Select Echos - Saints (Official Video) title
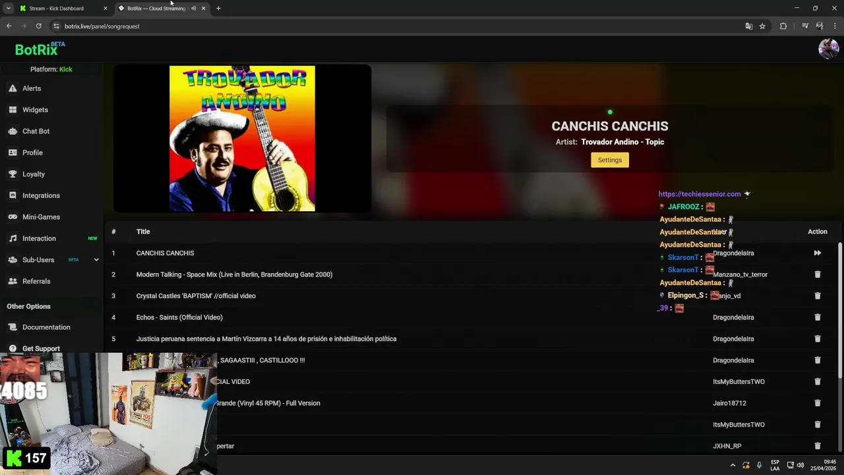 pyautogui.click(x=179, y=317)
